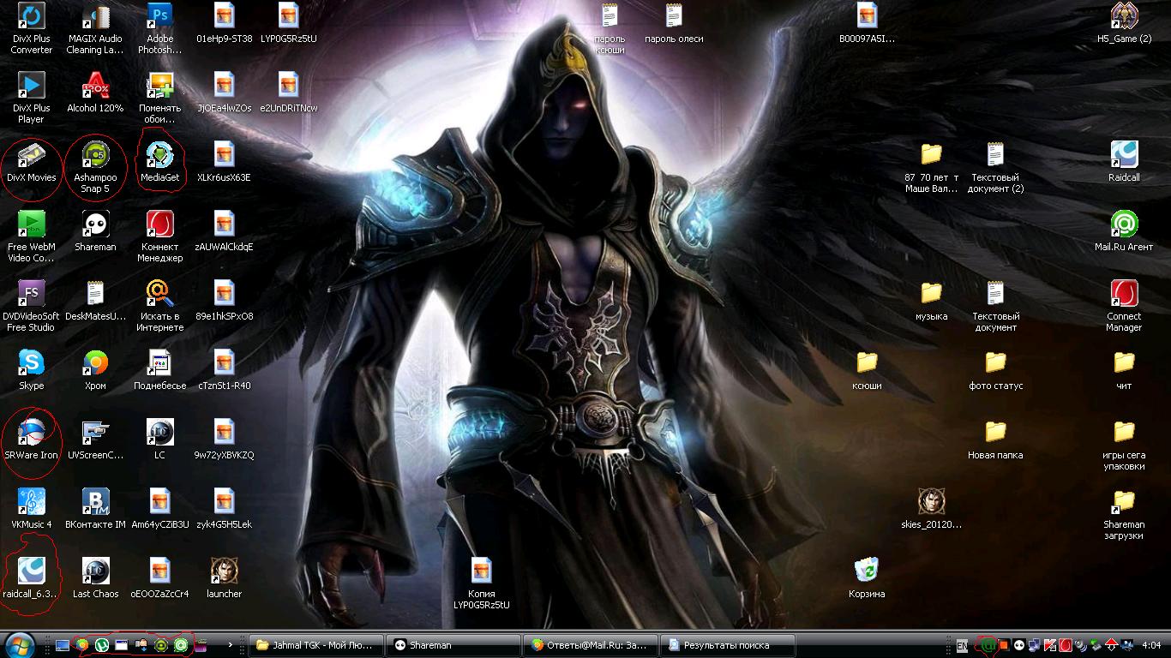Click Kaspersky icon in system tray
Viewport: 1171px width, 658px height.
(x=1049, y=645)
